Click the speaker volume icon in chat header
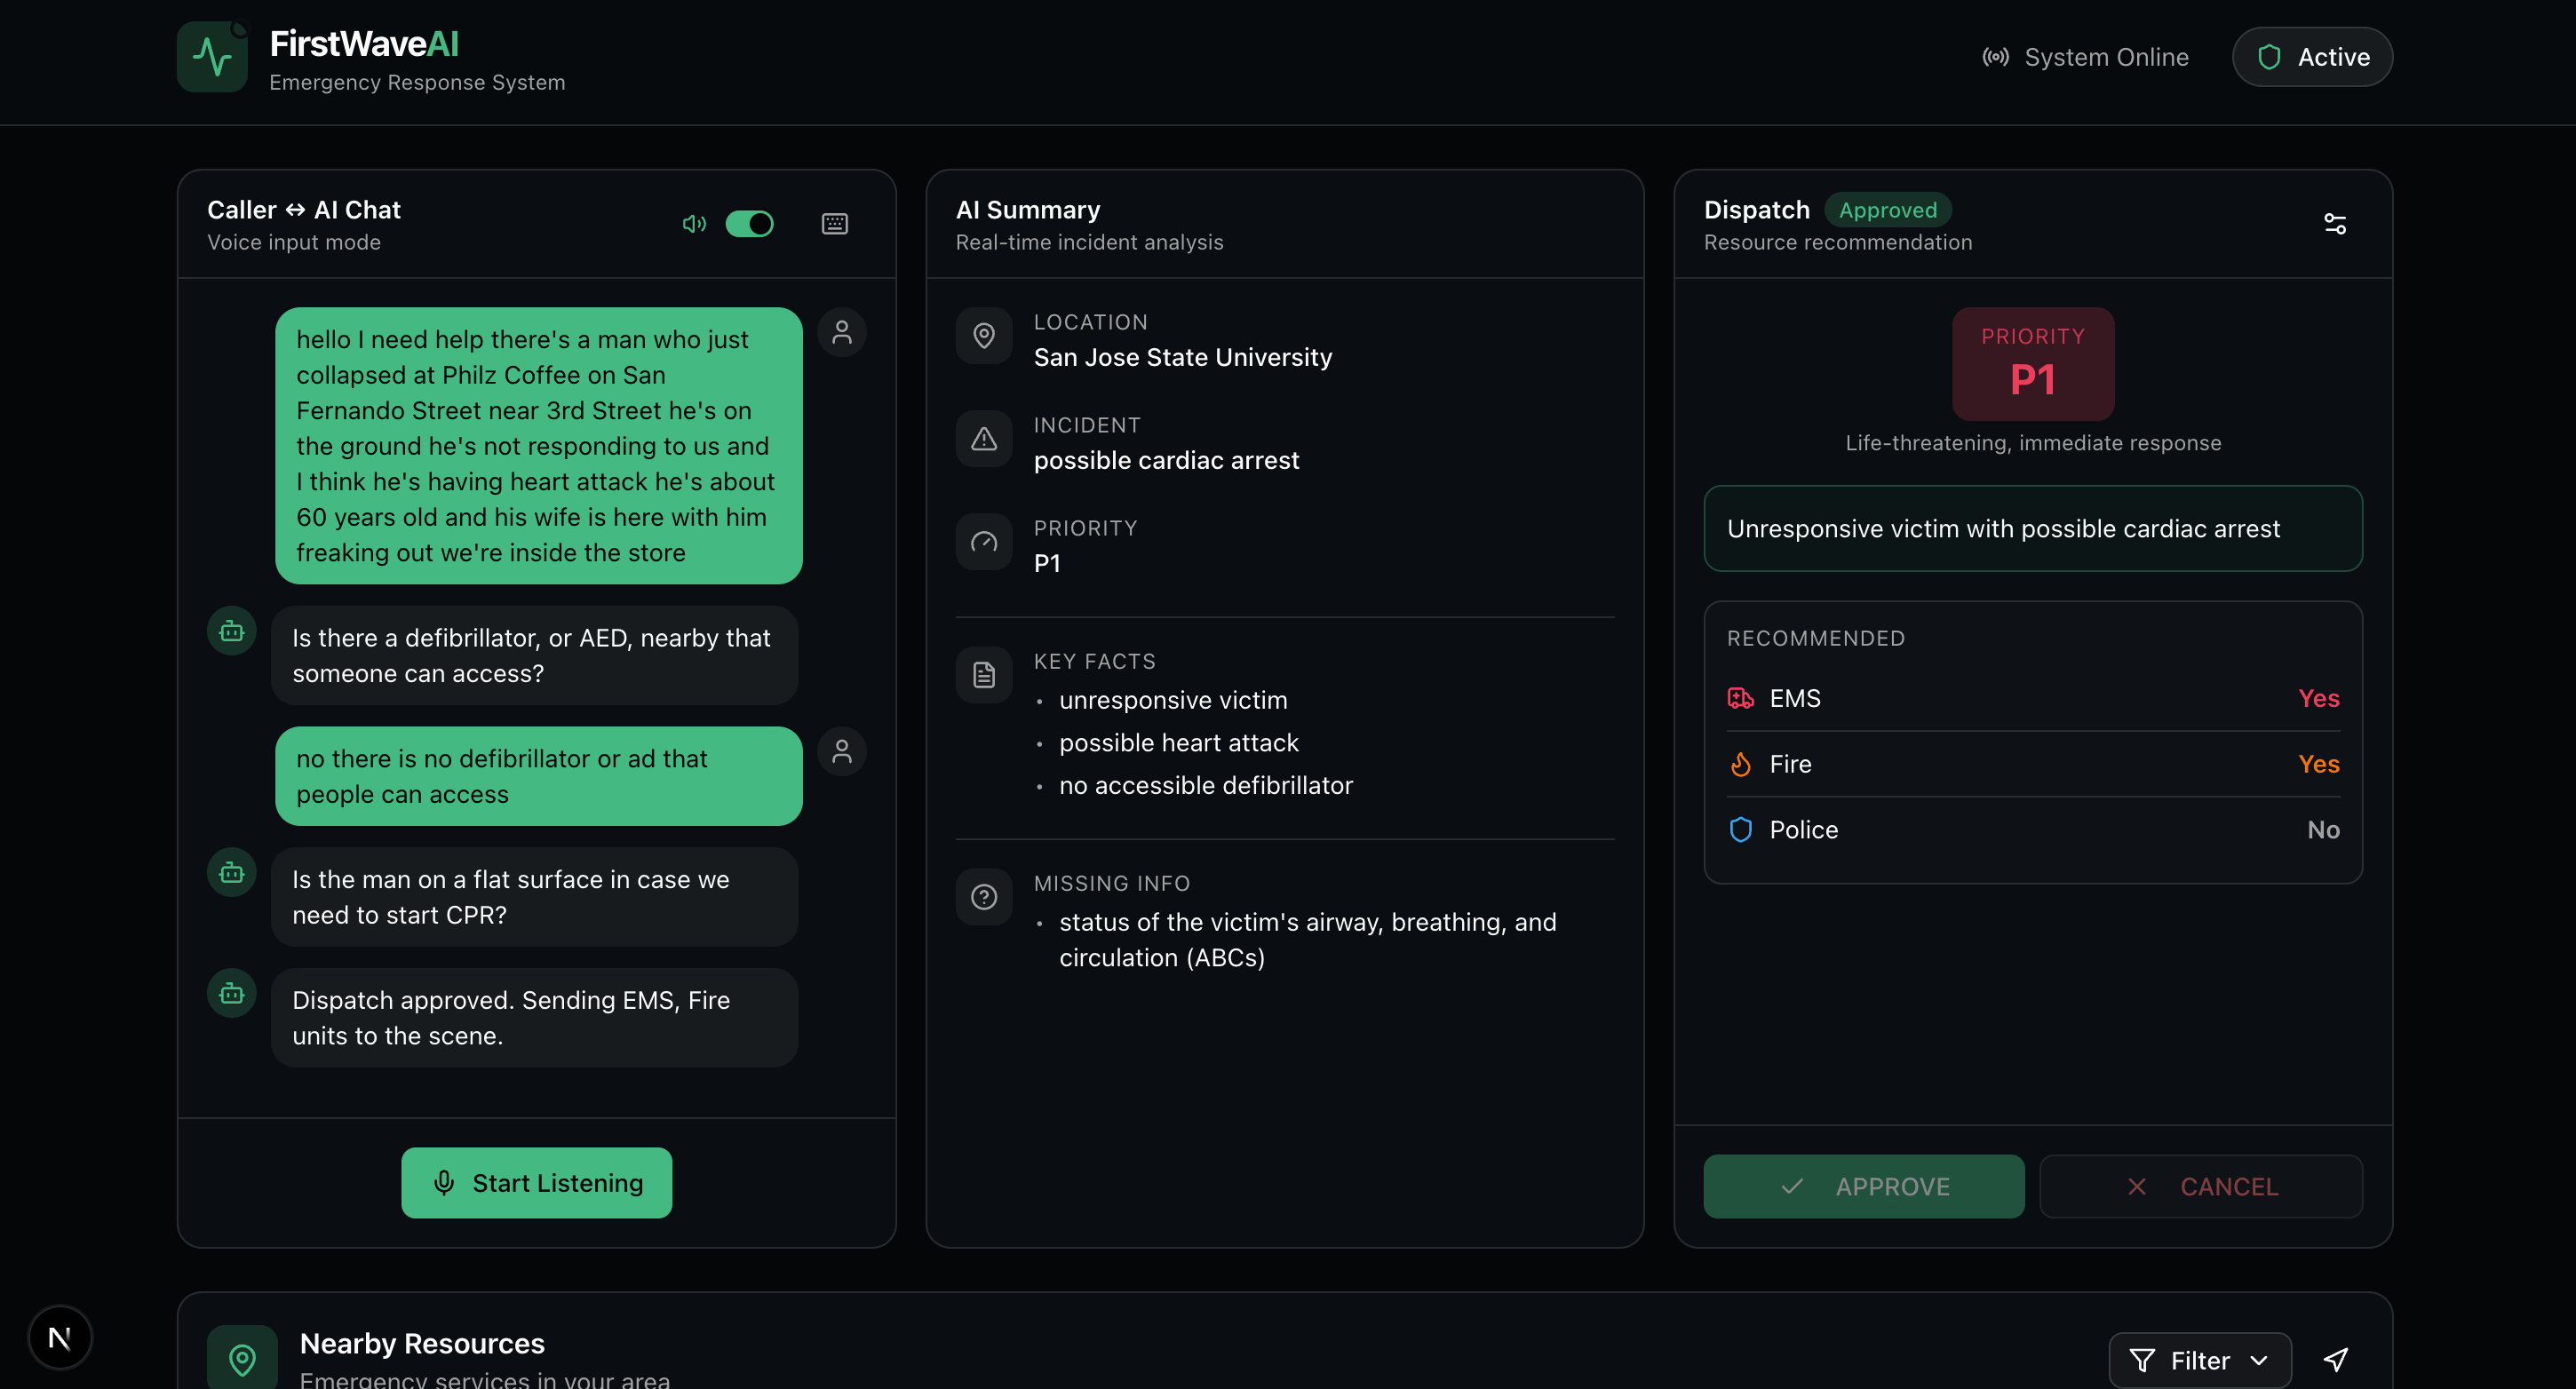 693,224
